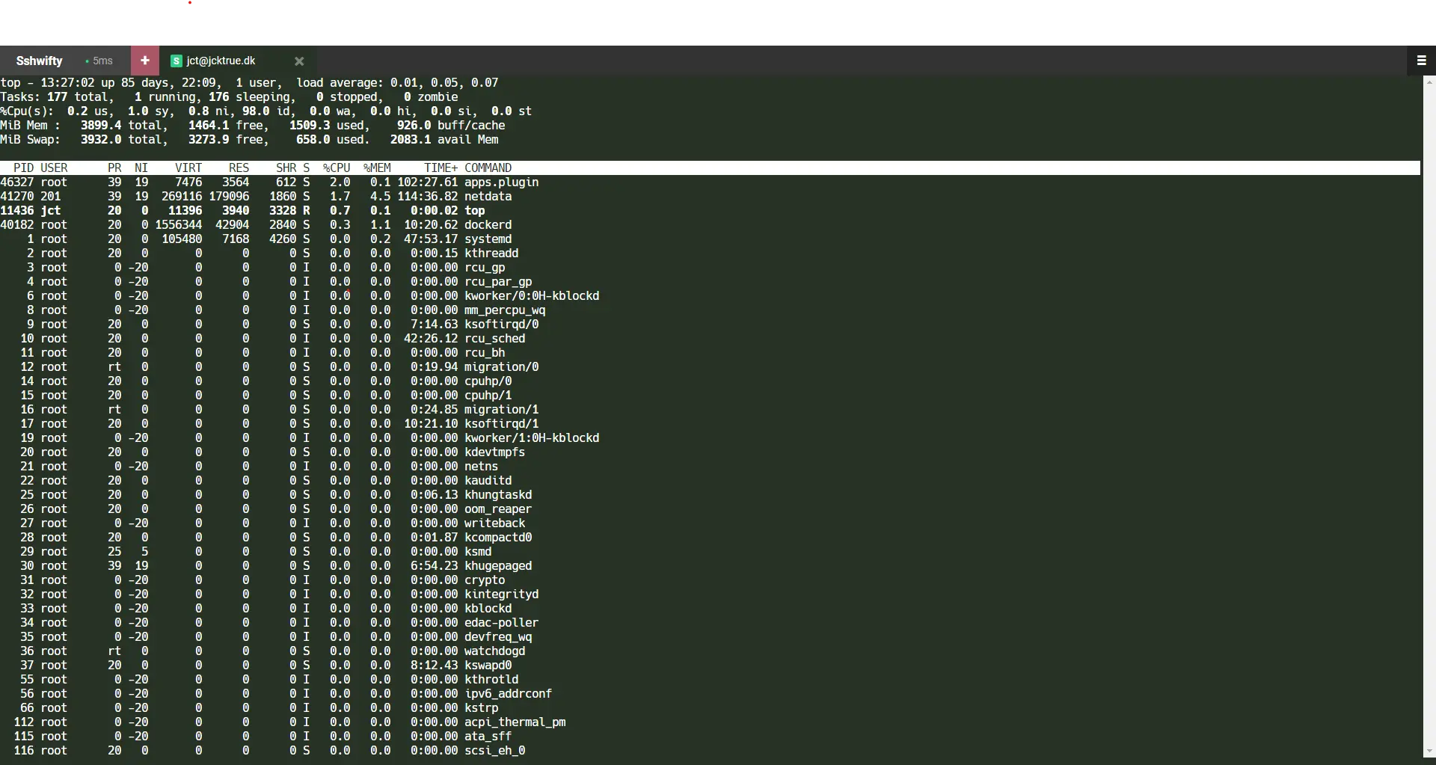Click the scsi_eh_0 process name
The width and height of the screenshot is (1436, 765).
[x=494, y=751]
